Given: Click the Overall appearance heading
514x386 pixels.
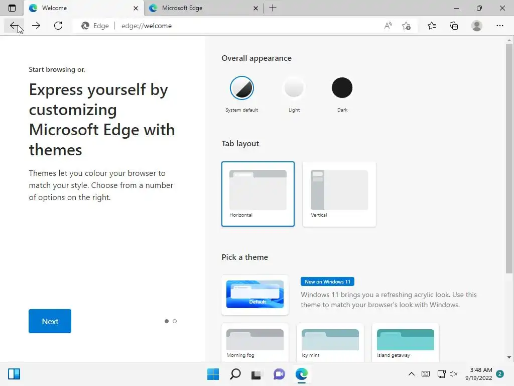Looking at the screenshot, I should click(256, 58).
